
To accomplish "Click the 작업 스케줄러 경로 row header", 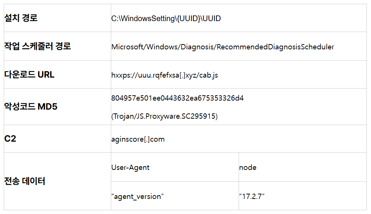I will tap(37, 46).
